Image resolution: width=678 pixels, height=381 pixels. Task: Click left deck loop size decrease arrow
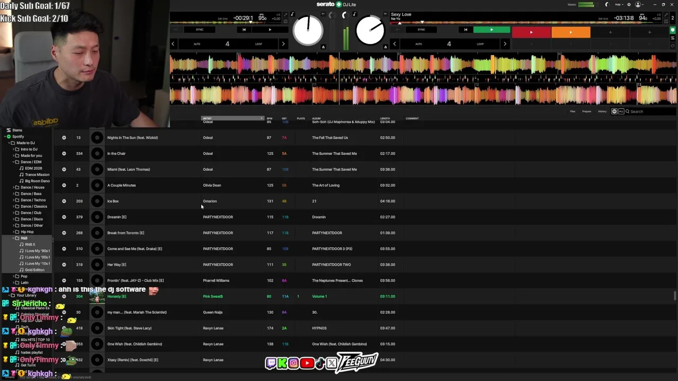click(x=173, y=44)
